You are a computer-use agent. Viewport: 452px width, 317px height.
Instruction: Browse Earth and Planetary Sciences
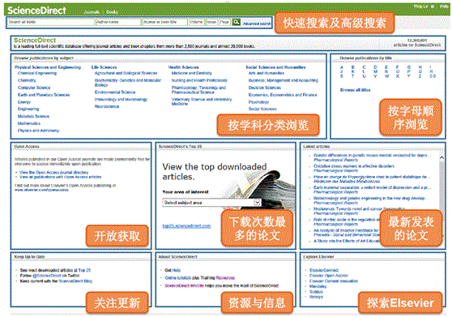(44, 95)
